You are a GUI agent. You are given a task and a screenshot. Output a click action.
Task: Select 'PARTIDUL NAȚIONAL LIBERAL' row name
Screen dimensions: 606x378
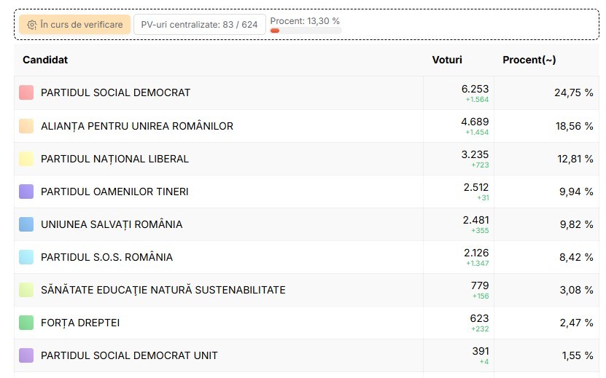tap(114, 159)
